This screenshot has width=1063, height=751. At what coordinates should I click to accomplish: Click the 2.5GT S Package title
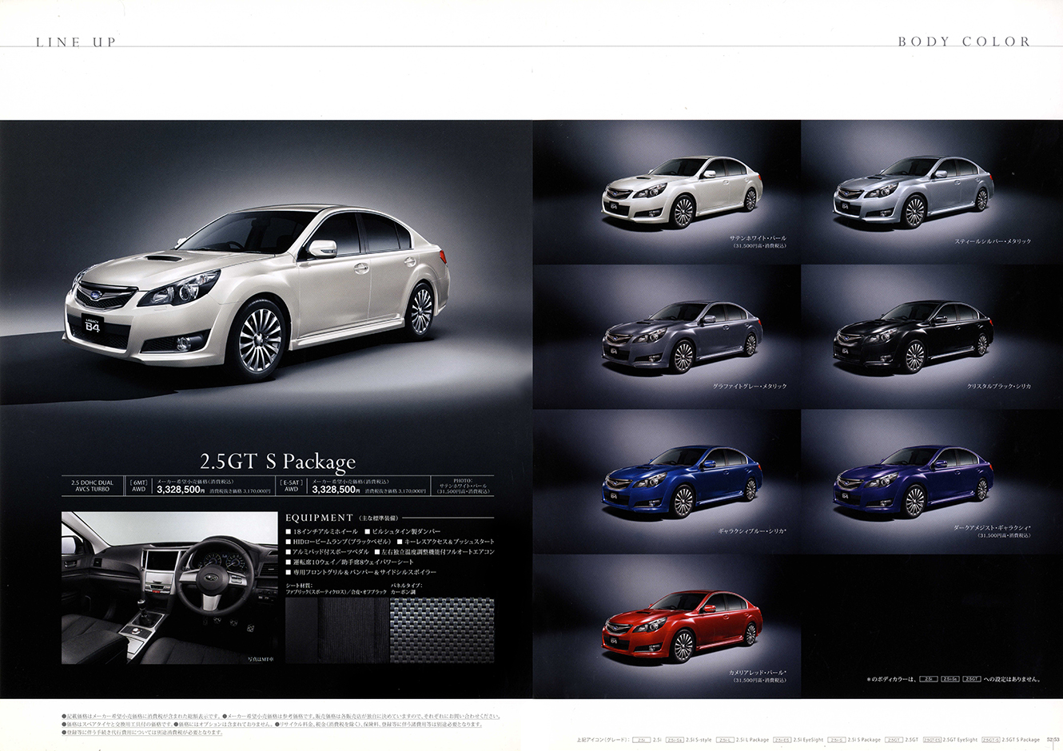[277, 462]
